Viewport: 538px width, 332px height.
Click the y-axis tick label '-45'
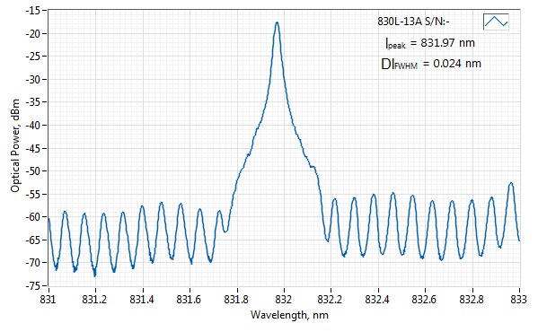tap(33, 148)
